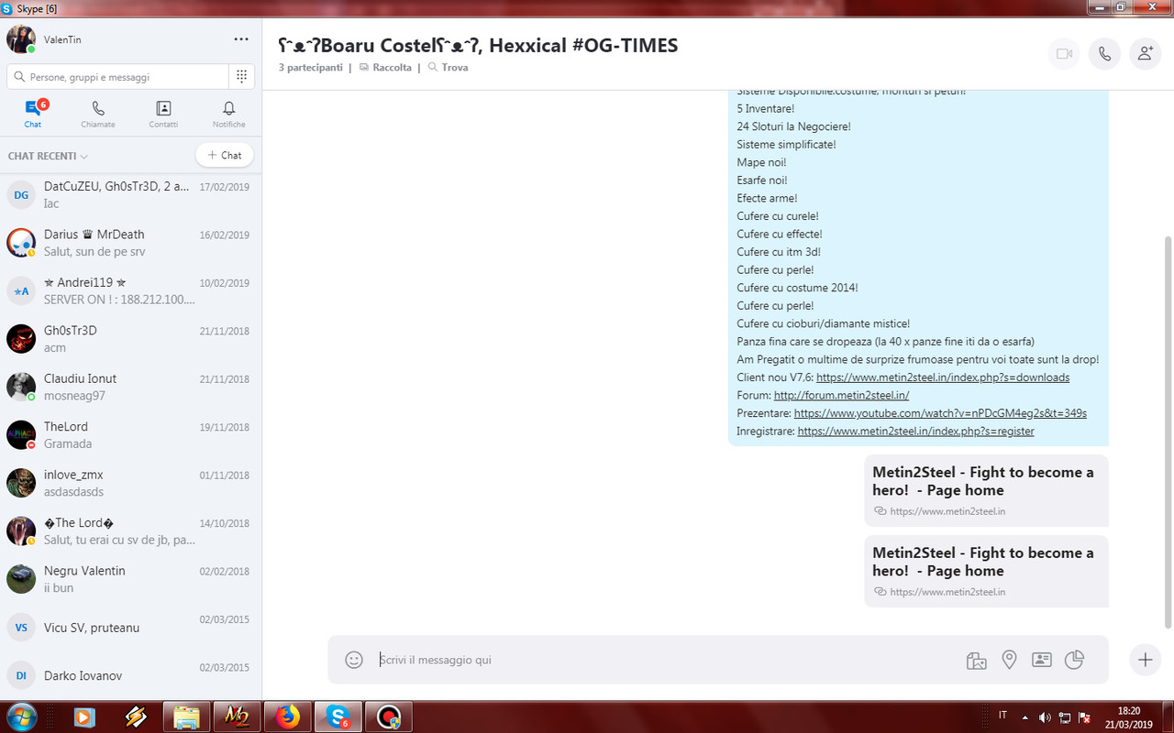Switch to the Notifiche tab
The height and width of the screenshot is (733, 1174).
(x=229, y=115)
